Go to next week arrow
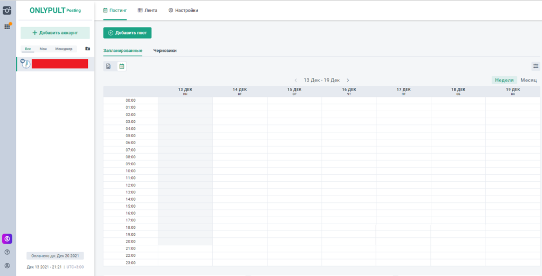This screenshot has width=542, height=276. pyautogui.click(x=348, y=80)
